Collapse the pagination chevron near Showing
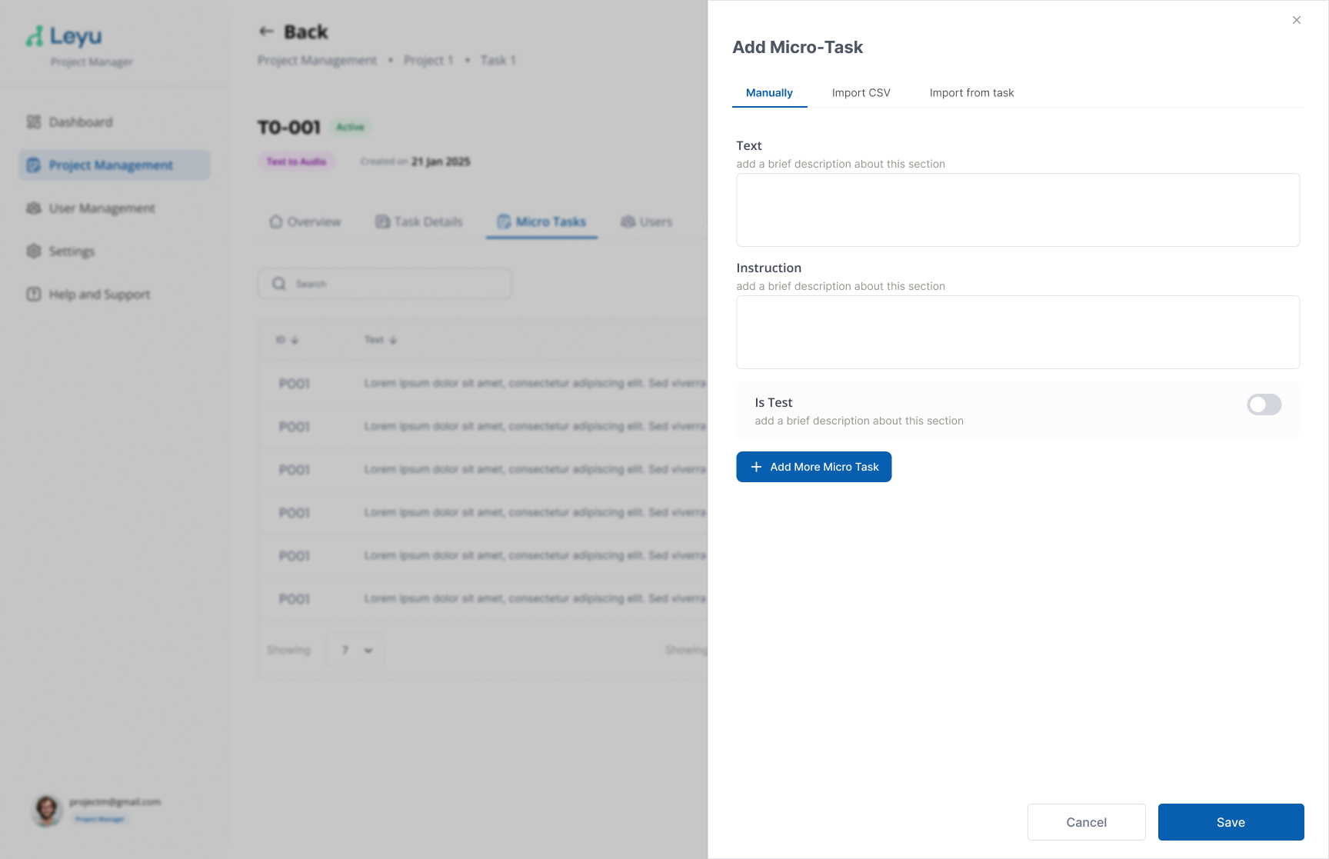The width and height of the screenshot is (1329, 859). [367, 650]
